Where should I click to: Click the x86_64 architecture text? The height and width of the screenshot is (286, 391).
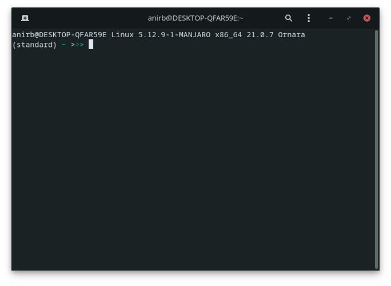click(229, 35)
